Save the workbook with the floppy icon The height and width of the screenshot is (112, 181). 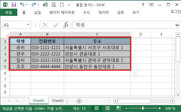[14, 5]
